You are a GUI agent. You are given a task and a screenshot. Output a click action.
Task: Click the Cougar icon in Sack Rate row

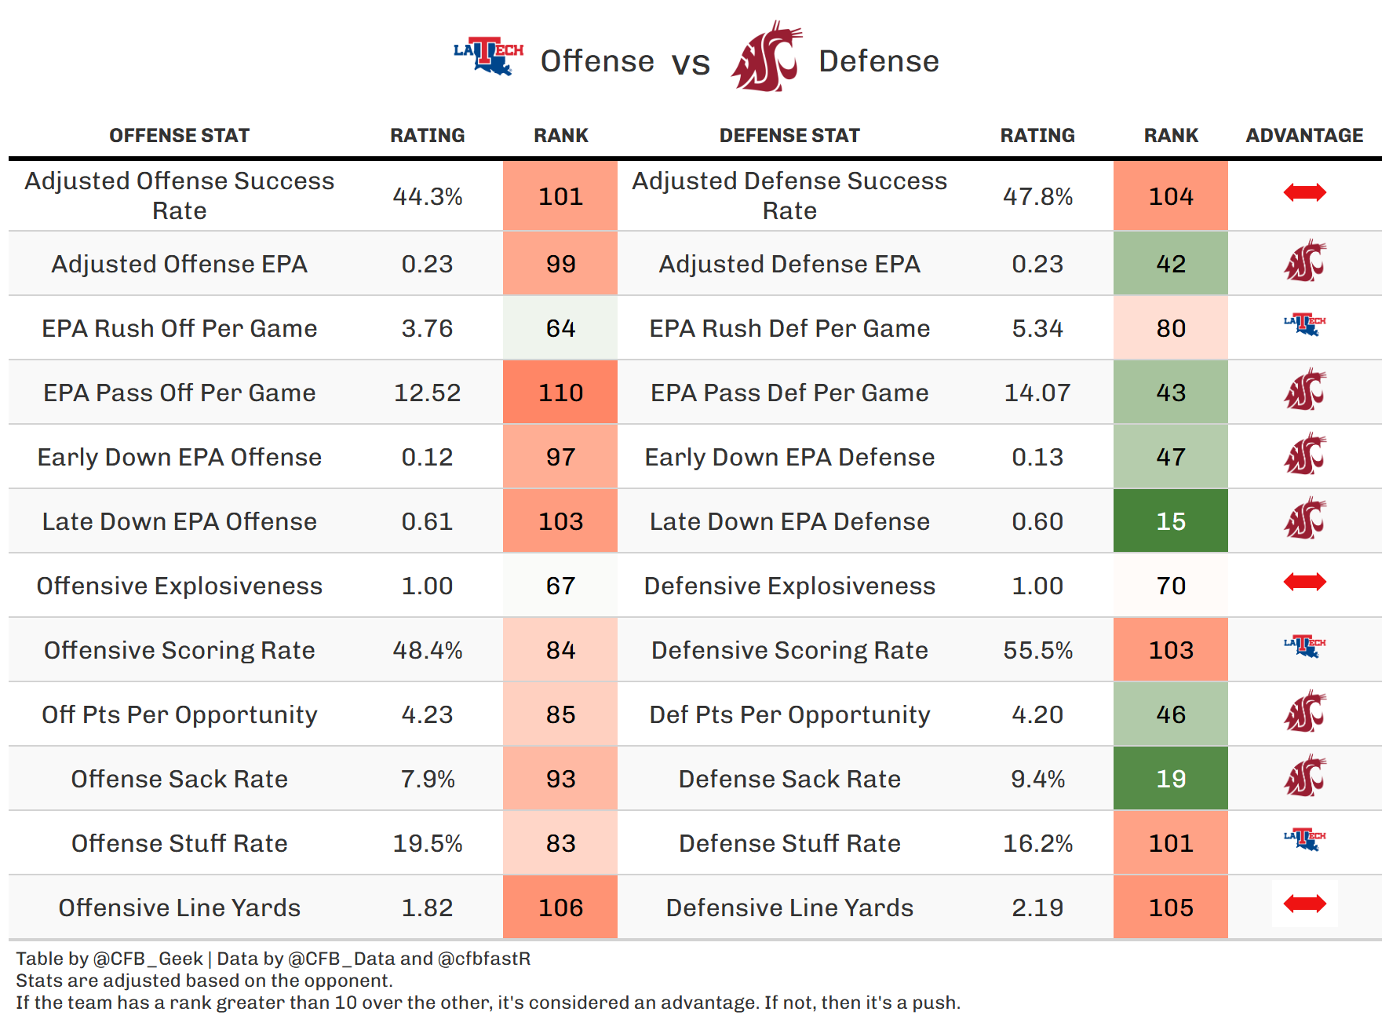tap(1304, 776)
